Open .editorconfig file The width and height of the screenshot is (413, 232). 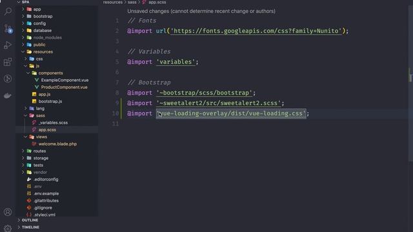(x=46, y=180)
